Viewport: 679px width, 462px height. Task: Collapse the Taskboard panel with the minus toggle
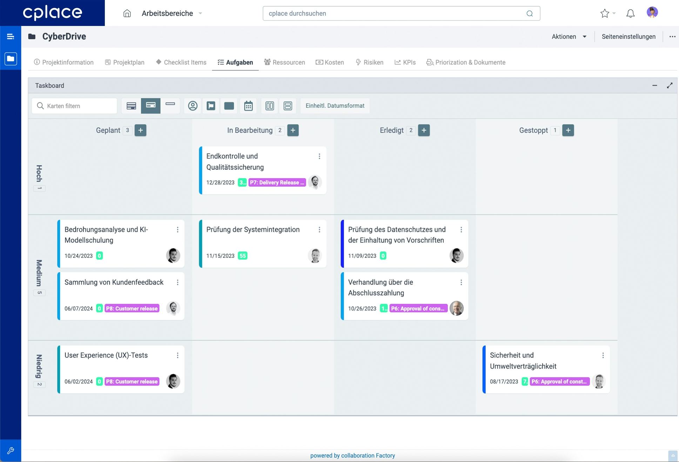654,85
